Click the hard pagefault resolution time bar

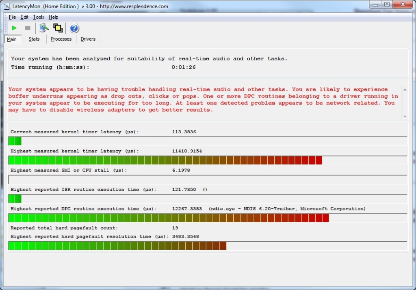tap(208, 245)
